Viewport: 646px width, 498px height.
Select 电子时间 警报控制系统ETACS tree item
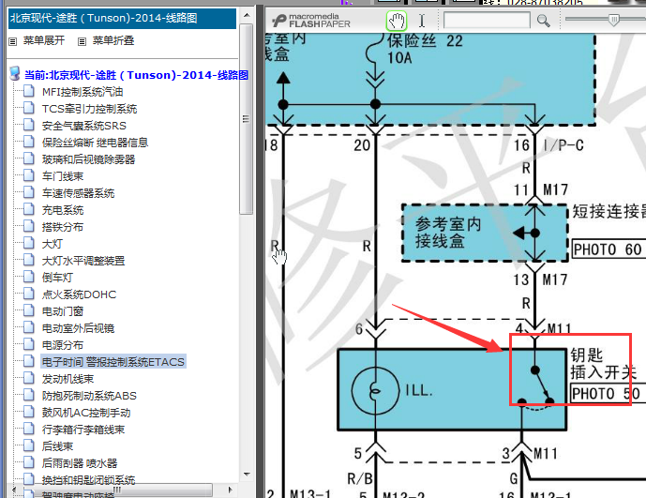(113, 362)
